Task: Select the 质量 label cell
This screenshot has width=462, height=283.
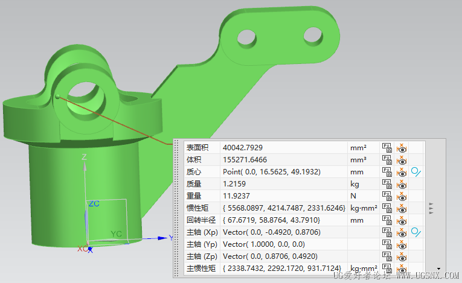Action: click(202, 184)
